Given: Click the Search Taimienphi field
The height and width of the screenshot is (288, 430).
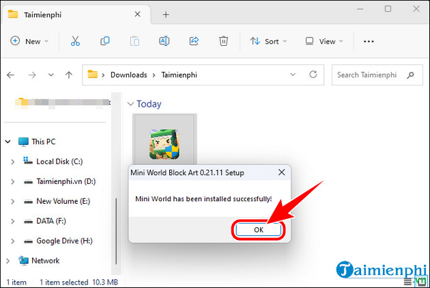Looking at the screenshot, I should pos(377,75).
